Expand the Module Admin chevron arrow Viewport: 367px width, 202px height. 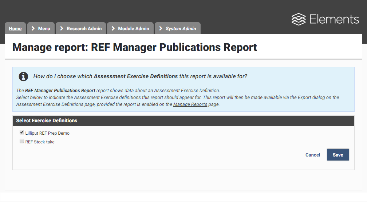click(x=113, y=28)
